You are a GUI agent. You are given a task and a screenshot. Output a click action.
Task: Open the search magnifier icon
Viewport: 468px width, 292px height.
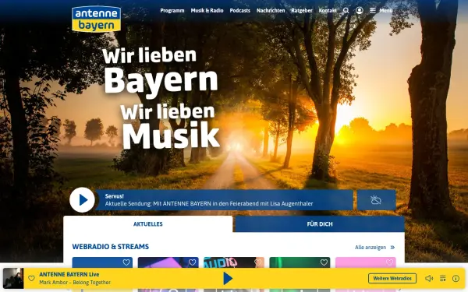pos(346,10)
